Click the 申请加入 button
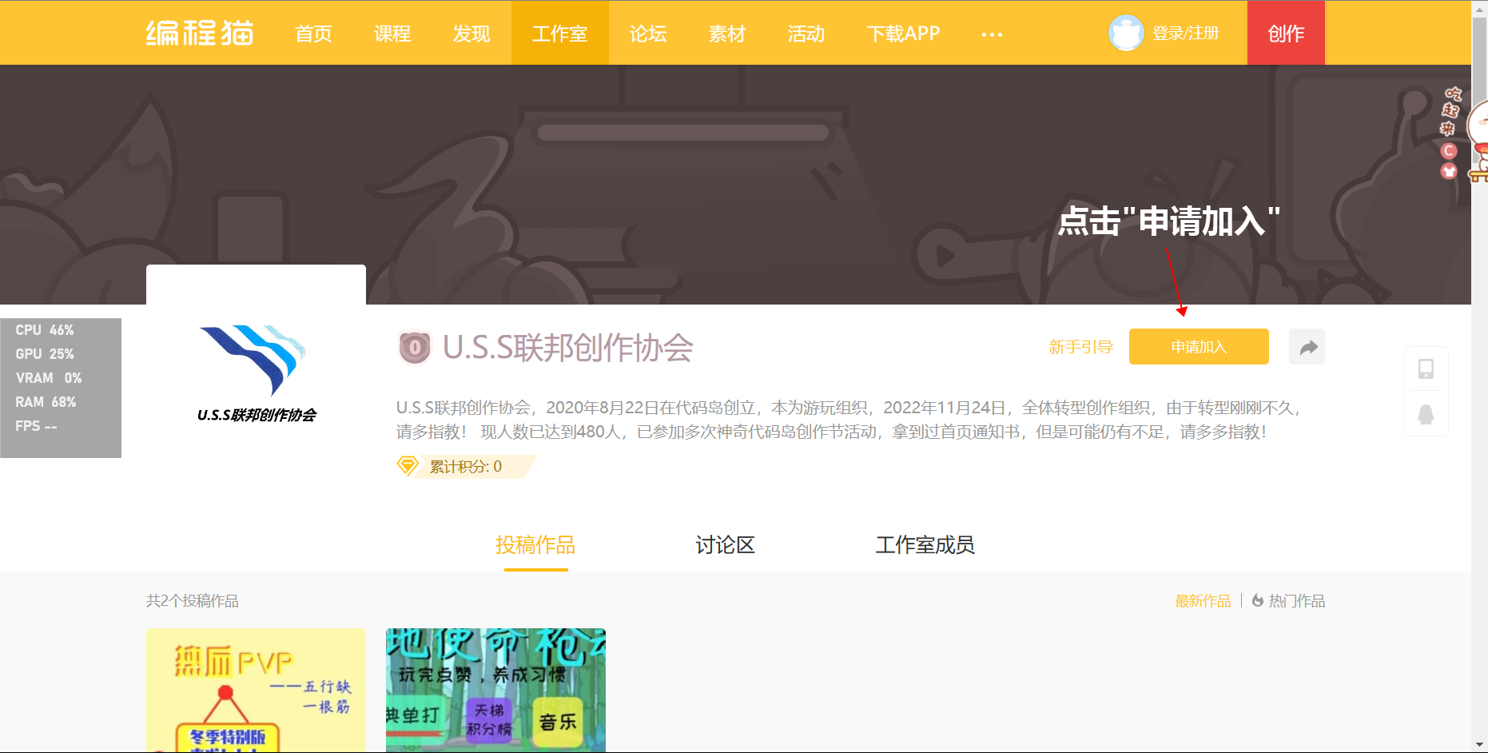 [x=1199, y=347]
